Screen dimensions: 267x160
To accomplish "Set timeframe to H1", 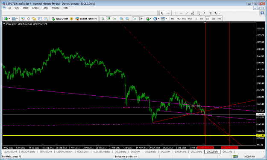I will pos(196,19).
